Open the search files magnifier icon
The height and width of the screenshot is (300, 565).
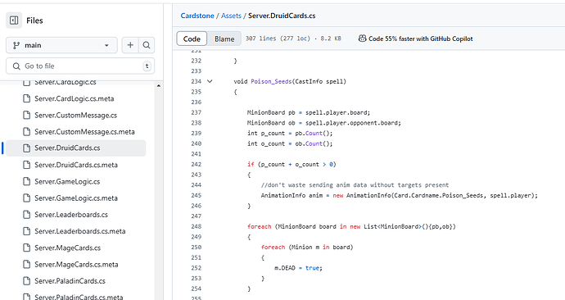(147, 45)
